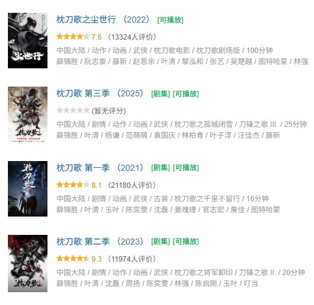Image resolution: width=314 pixels, height=305 pixels.
Task: Click the [可播放] tag for 第二季
Action: 186,242
